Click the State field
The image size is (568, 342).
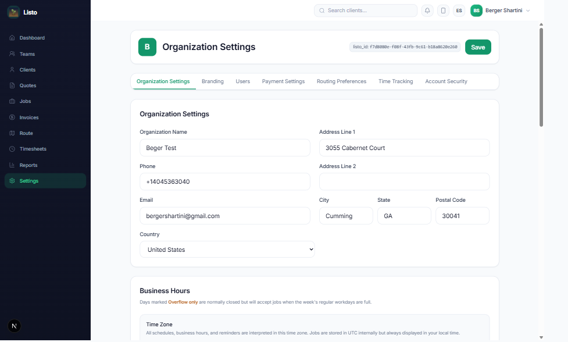[x=404, y=216]
